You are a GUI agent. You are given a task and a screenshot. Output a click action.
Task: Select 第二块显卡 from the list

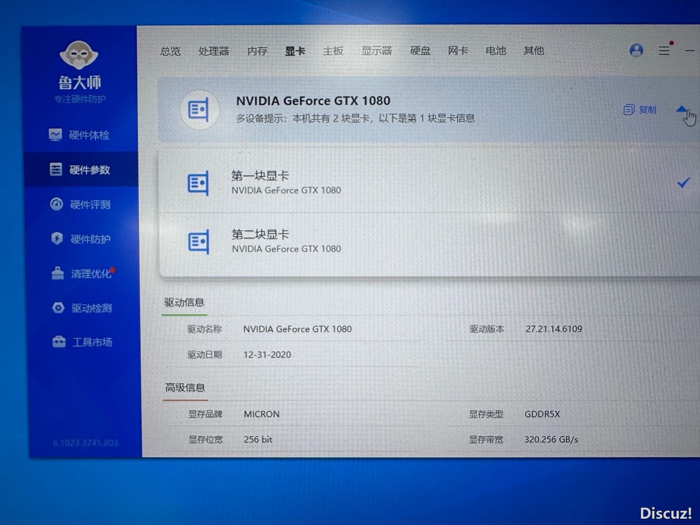click(x=429, y=242)
